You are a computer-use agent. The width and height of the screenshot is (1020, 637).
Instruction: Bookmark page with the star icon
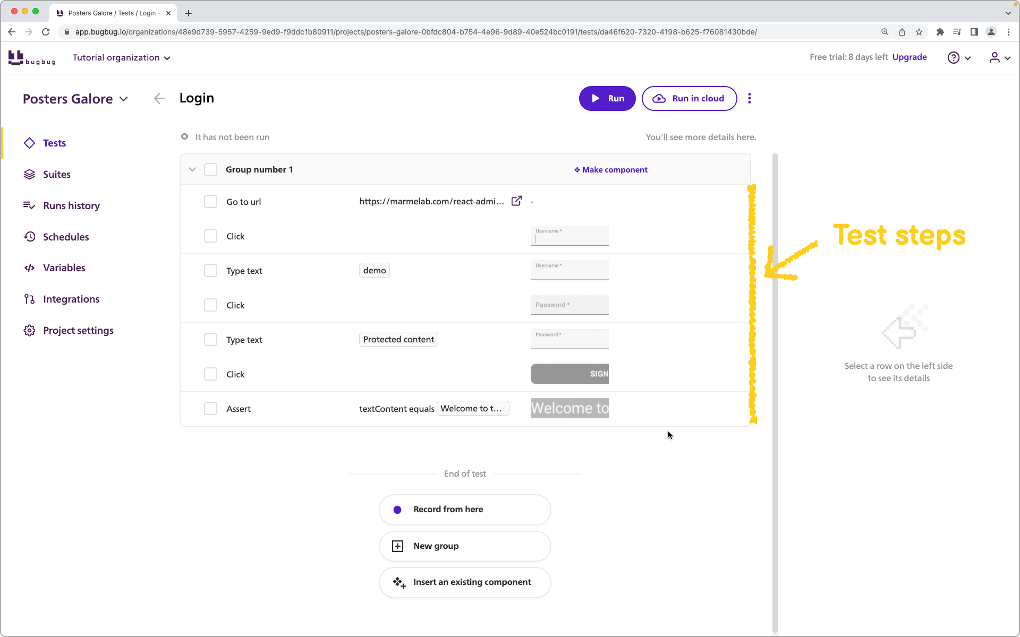(919, 32)
